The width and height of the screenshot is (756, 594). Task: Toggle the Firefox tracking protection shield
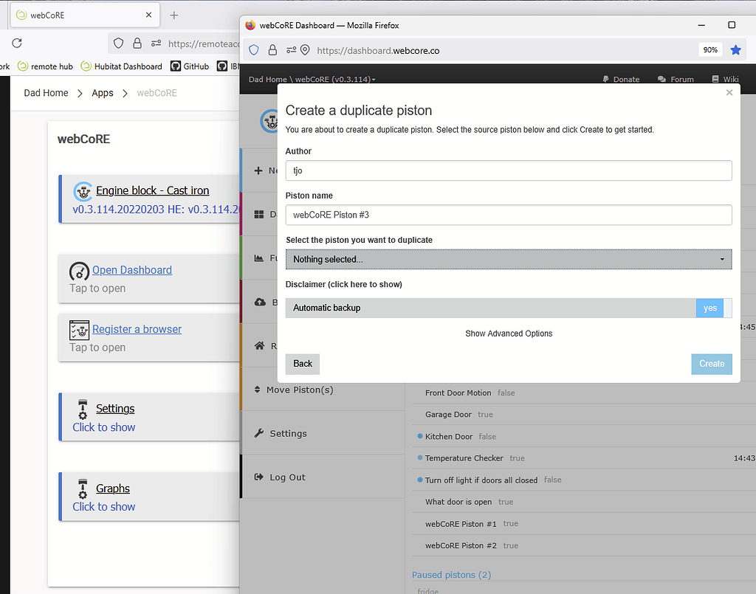pos(253,49)
